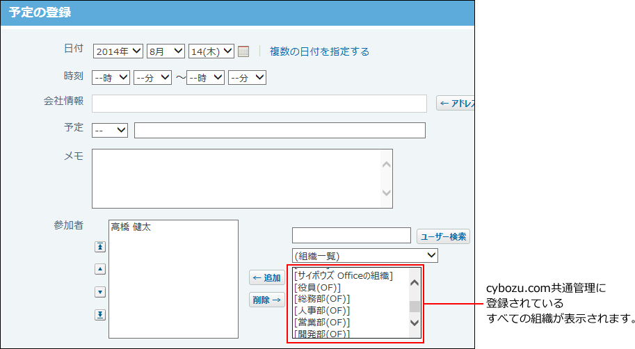Click the ← 追加 button
Screen dimensions: 635x349
pos(267,278)
